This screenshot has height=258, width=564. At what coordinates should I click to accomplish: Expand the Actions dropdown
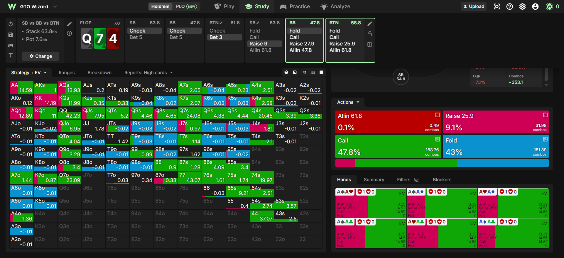348,102
